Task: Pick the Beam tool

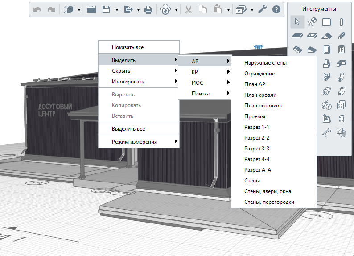Action: click(x=342, y=35)
